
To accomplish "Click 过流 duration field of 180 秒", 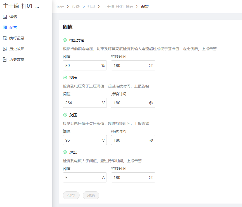I will click(x=133, y=177).
